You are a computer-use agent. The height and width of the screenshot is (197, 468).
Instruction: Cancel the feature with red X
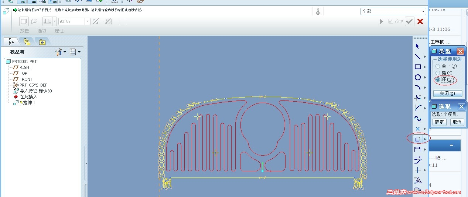(420, 21)
